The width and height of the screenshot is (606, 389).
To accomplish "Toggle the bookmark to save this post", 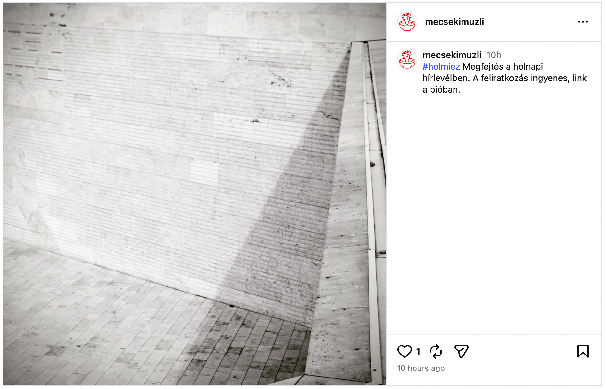I will pos(583,351).
